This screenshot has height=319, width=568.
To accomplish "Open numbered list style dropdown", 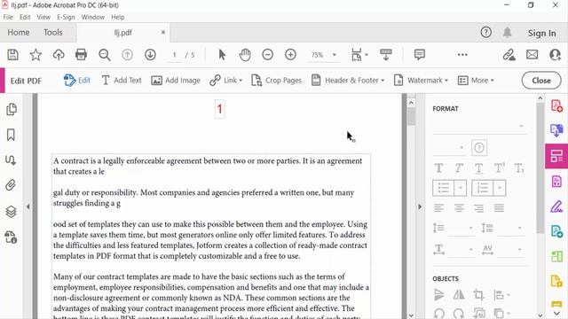I will 499,188.
